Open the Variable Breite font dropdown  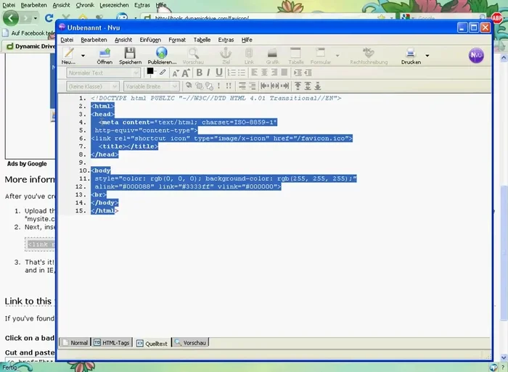click(x=151, y=86)
